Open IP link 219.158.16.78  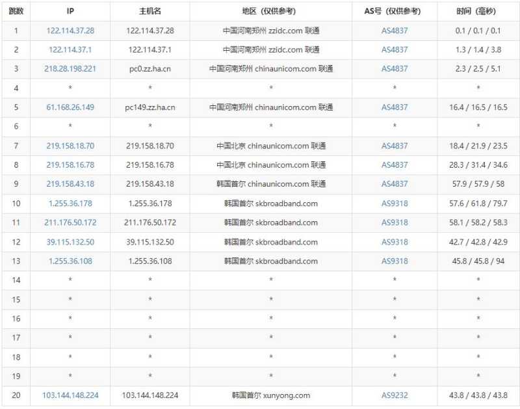(70, 165)
